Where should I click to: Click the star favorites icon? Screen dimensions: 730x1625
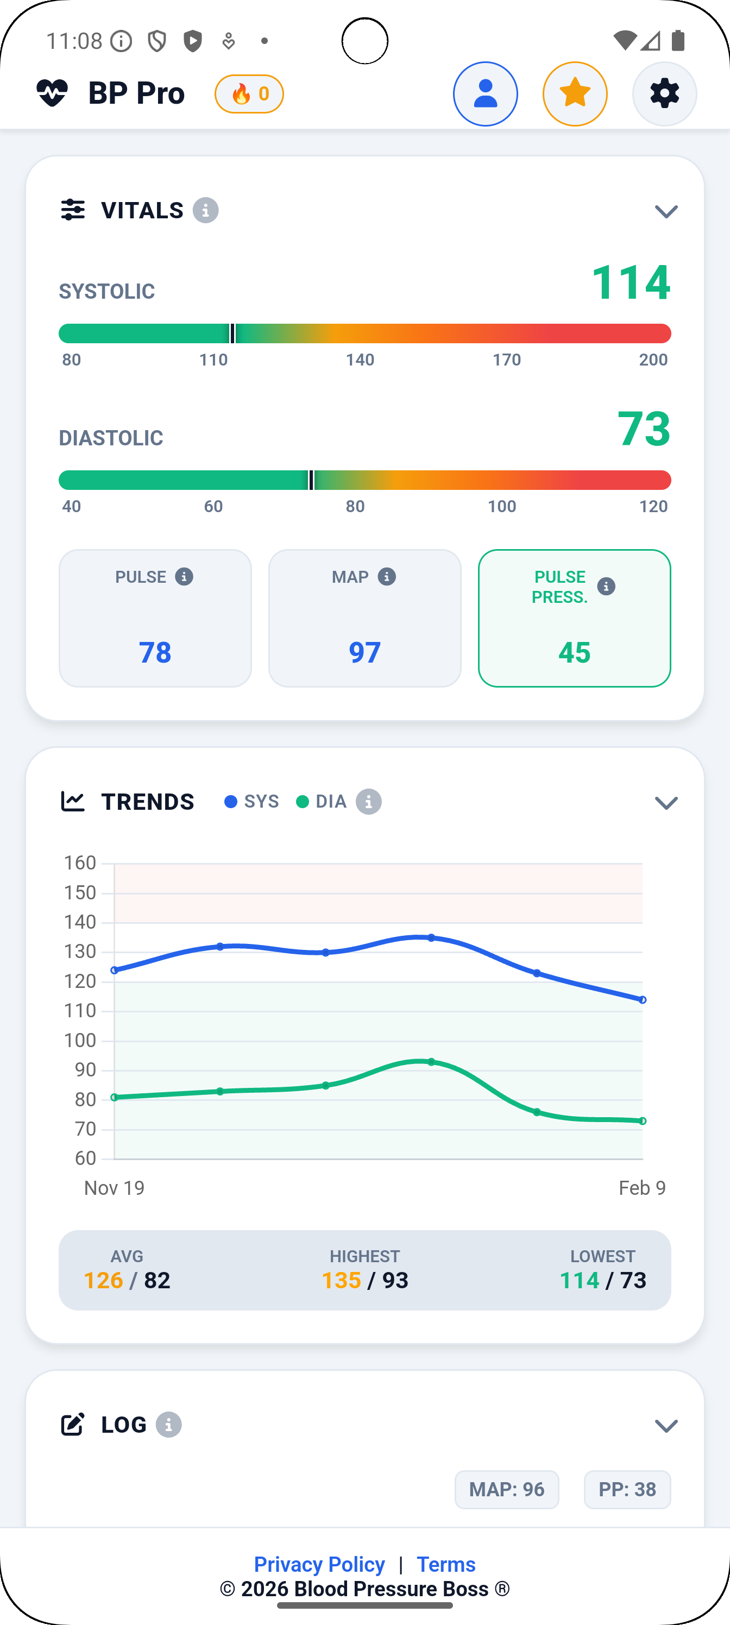[575, 93]
